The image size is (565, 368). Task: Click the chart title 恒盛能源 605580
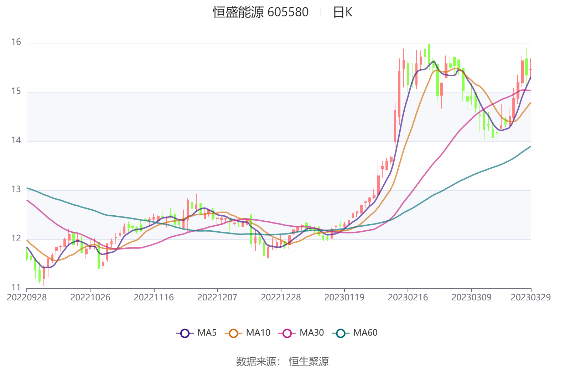(x=261, y=12)
